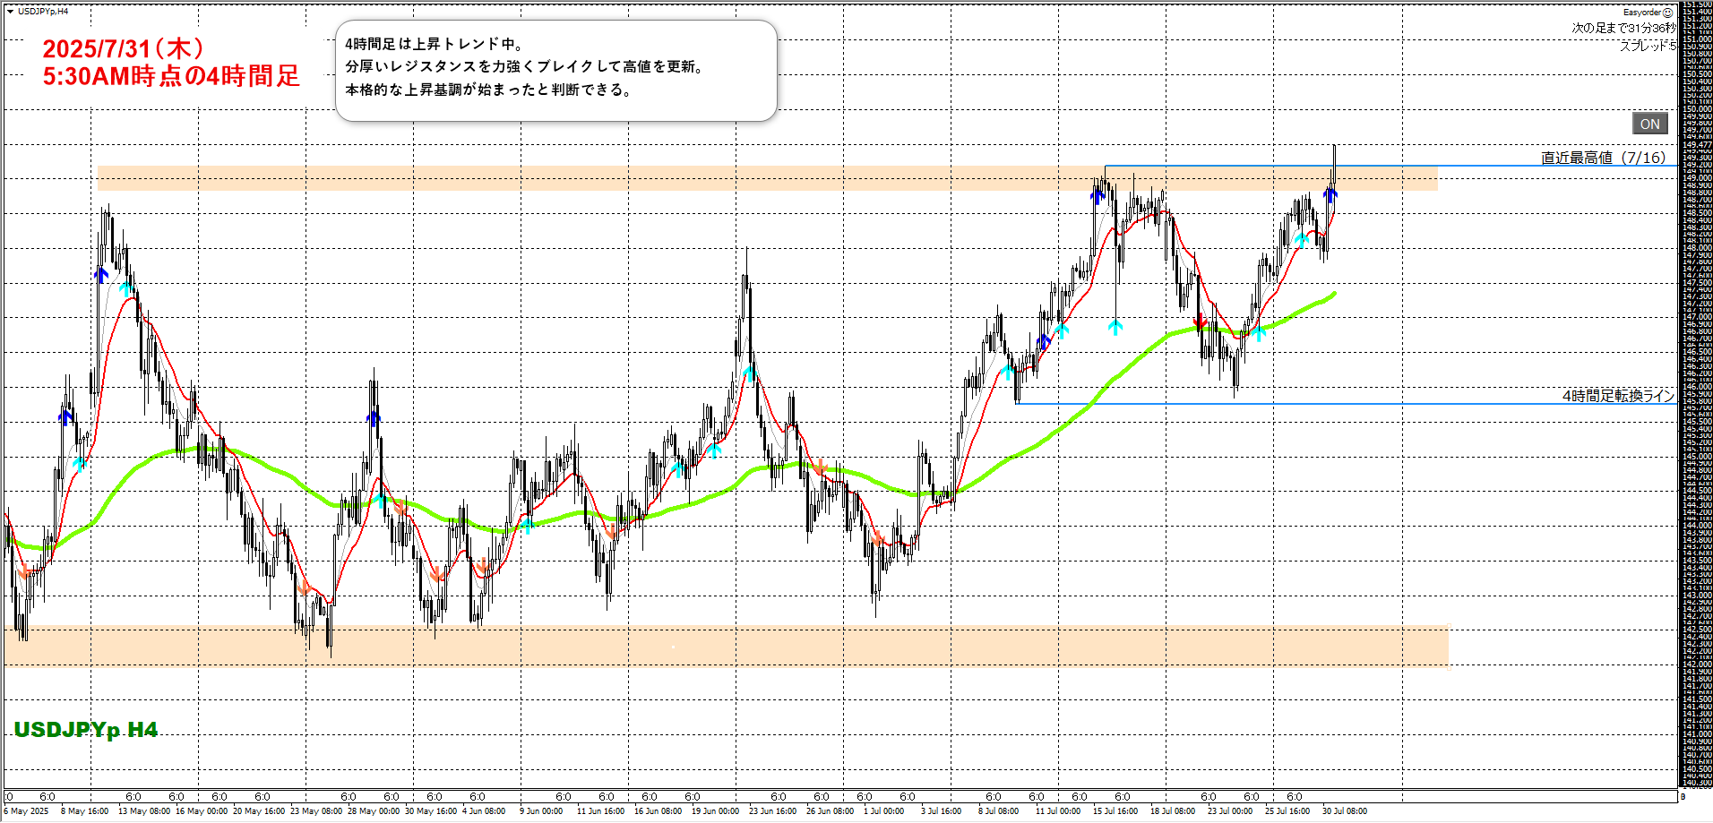
Task: Click the current price tag 149.477
Action: (1697, 144)
